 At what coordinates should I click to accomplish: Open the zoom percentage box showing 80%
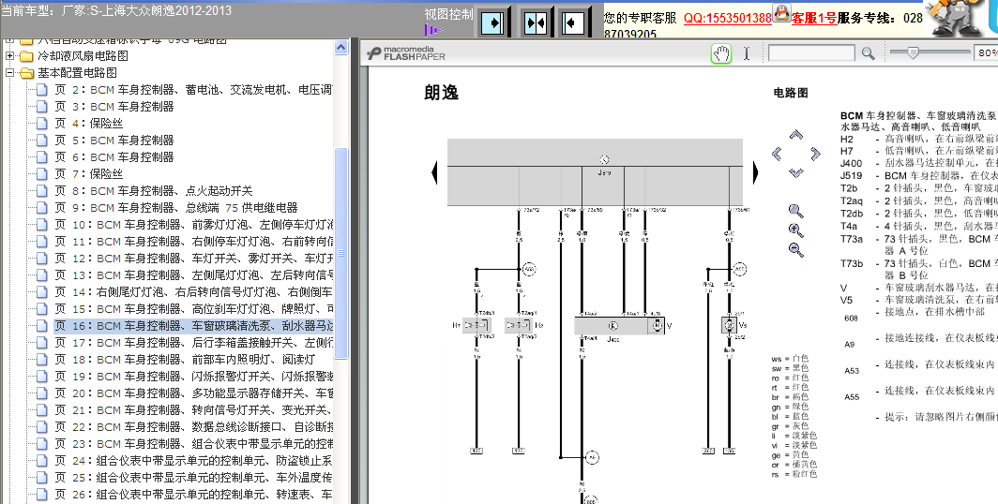[986, 53]
